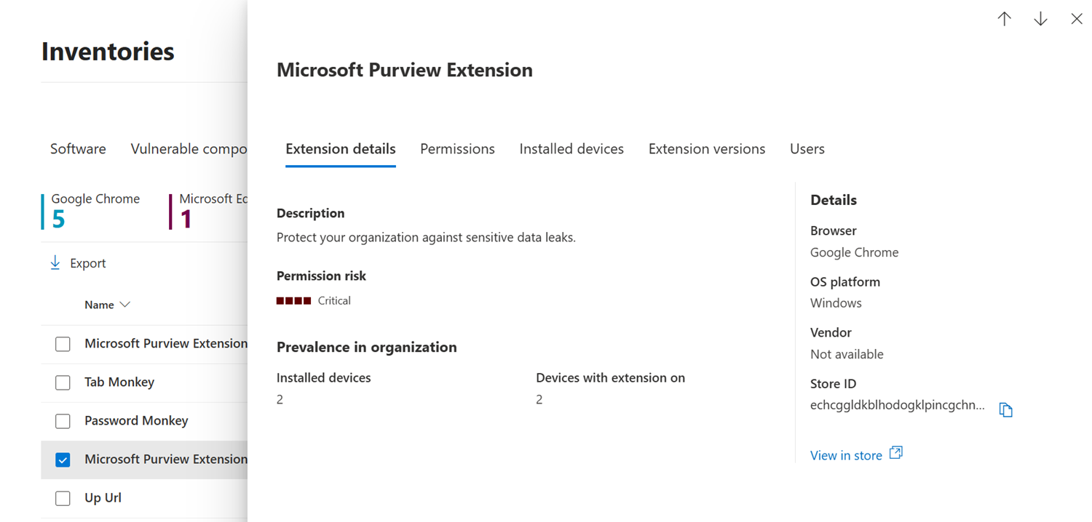The image size is (1092, 522).
Task: Check the first Microsoft Purview Extension checkbox
Action: pos(63,344)
